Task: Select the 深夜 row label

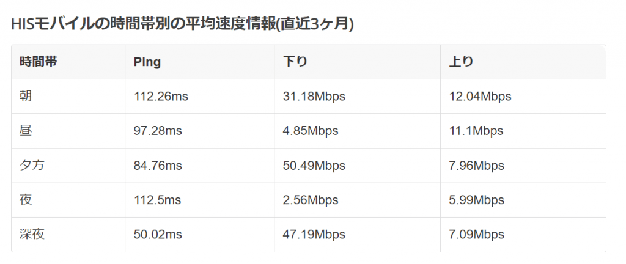Action: pyautogui.click(x=32, y=235)
